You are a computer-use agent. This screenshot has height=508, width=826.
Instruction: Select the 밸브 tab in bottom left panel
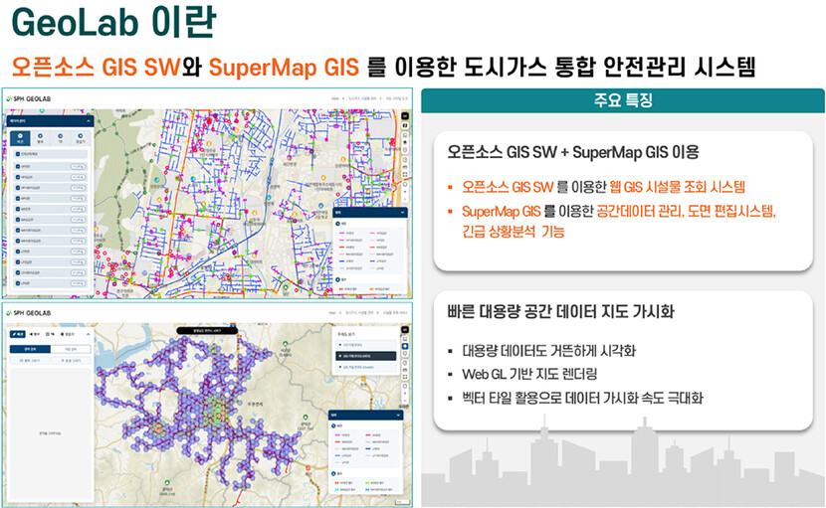point(34,334)
